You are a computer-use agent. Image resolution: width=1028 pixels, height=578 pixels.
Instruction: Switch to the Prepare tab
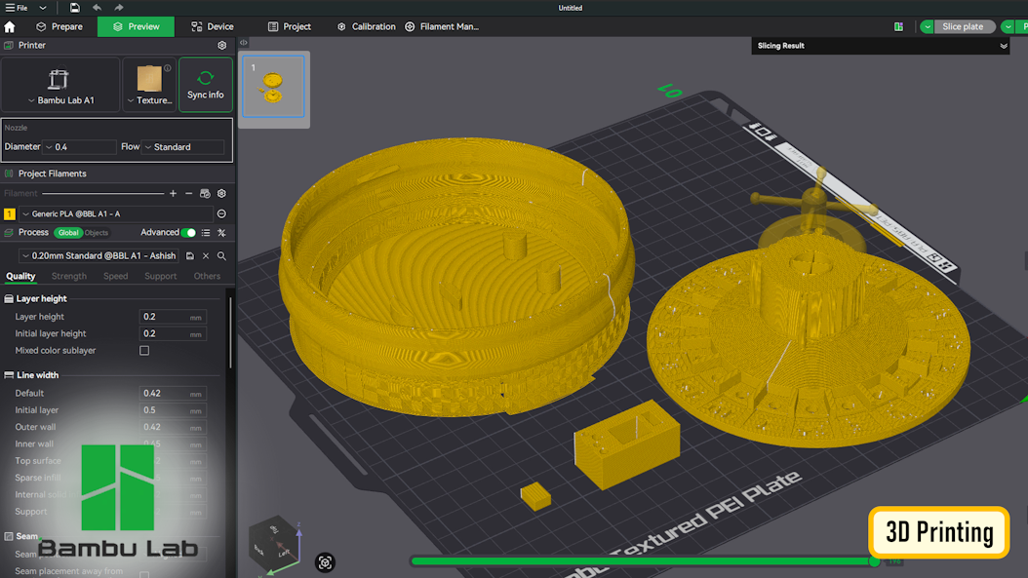tap(59, 27)
